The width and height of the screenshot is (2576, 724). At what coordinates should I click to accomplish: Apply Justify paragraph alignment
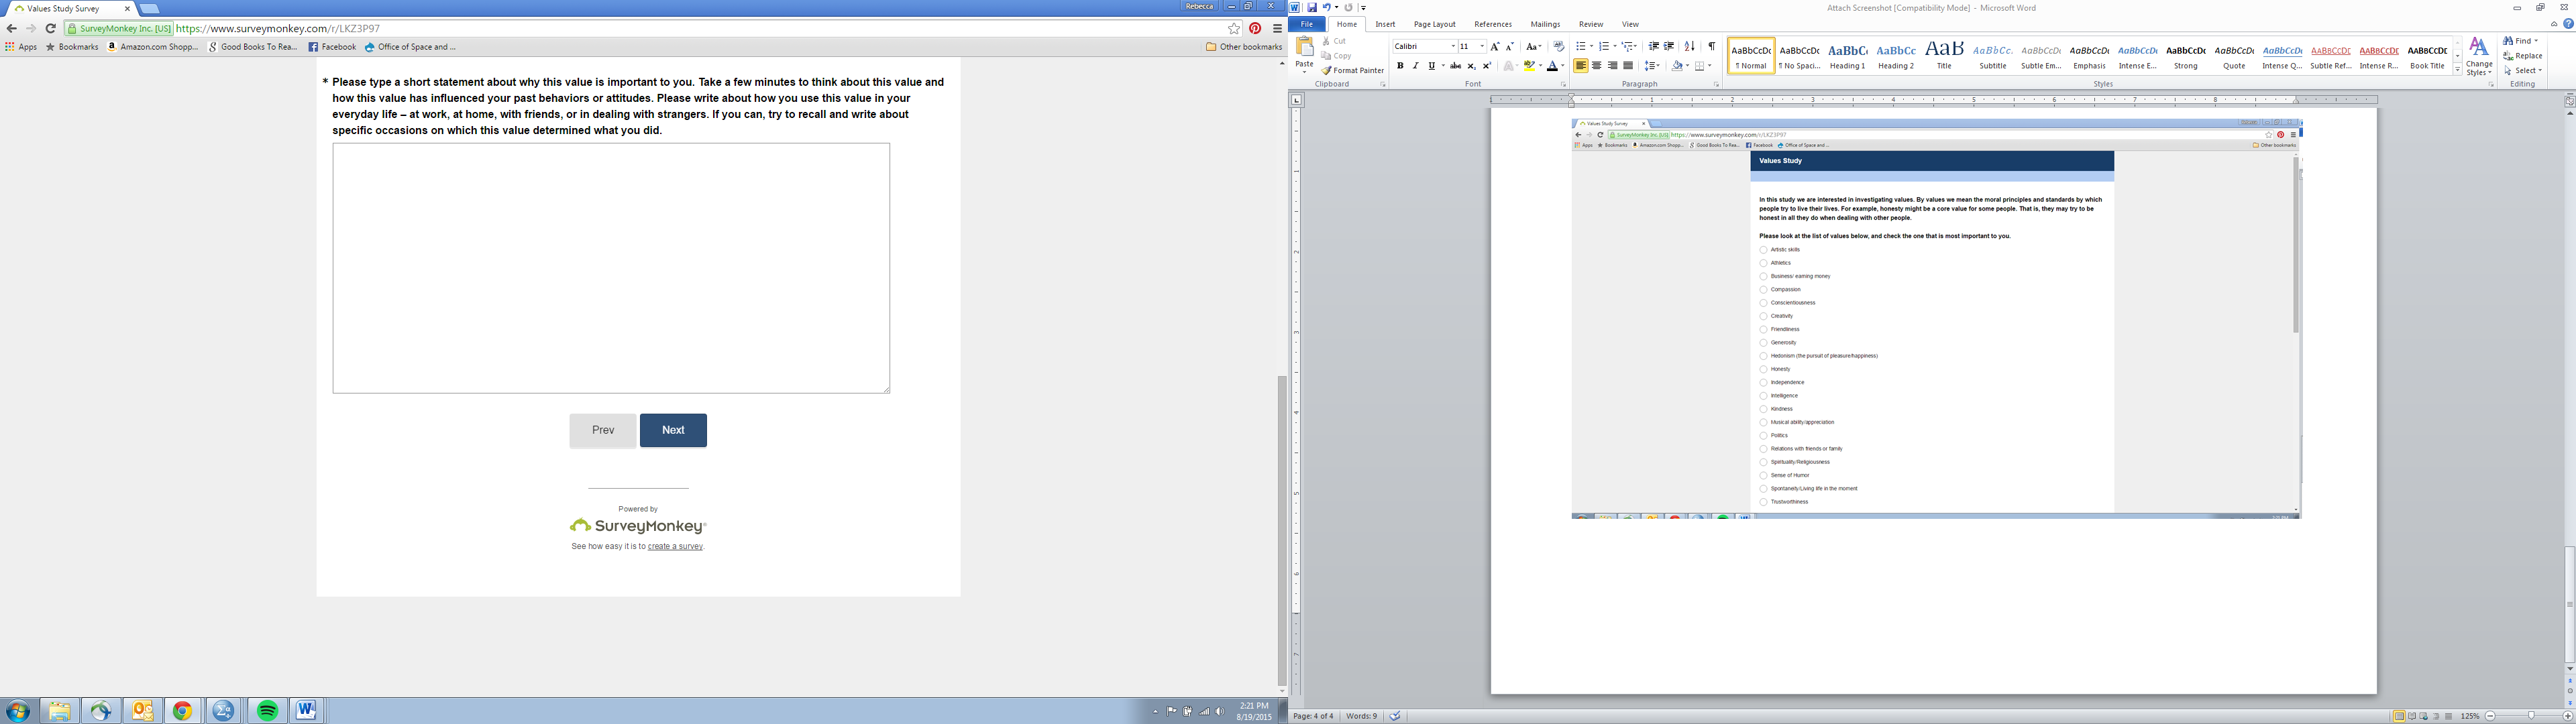click(1628, 66)
